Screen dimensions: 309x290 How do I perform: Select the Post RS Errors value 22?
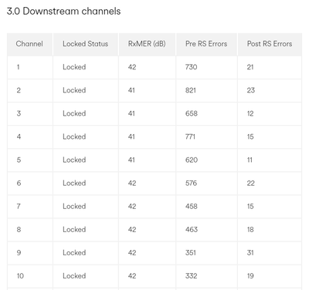(x=251, y=183)
